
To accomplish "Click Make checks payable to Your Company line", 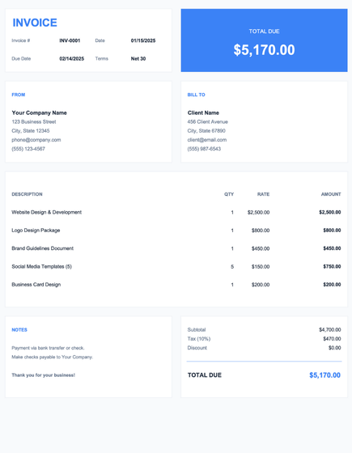I will point(53,357).
